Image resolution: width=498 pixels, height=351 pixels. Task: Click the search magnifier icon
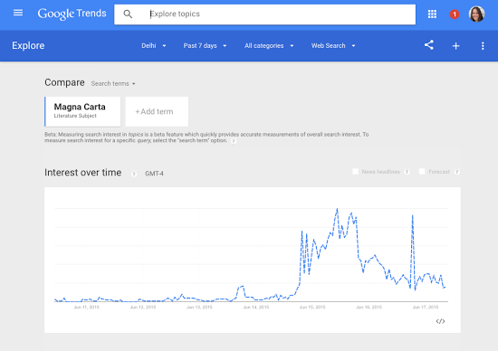click(x=128, y=14)
